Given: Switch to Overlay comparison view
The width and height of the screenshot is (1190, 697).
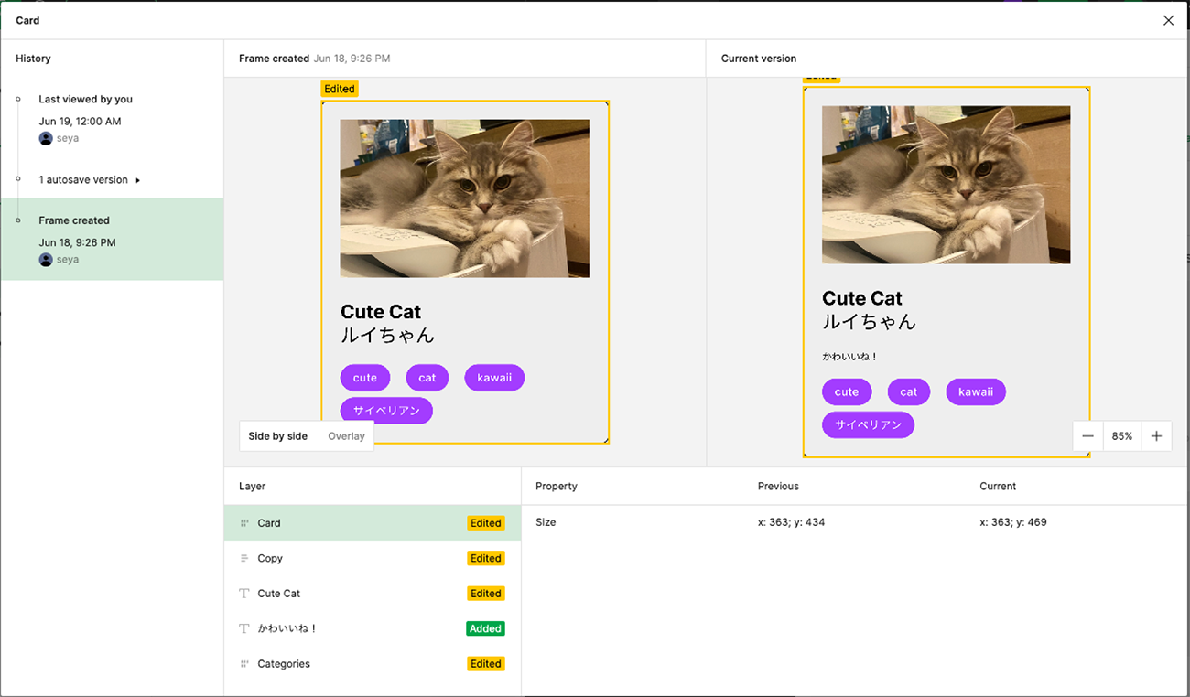Looking at the screenshot, I should click(346, 436).
